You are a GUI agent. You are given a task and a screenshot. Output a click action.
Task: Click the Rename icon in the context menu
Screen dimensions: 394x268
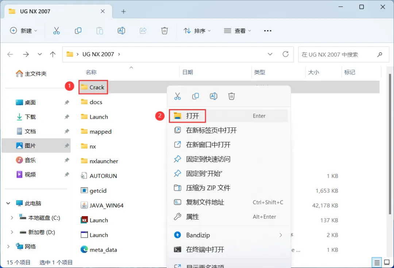coord(213,96)
